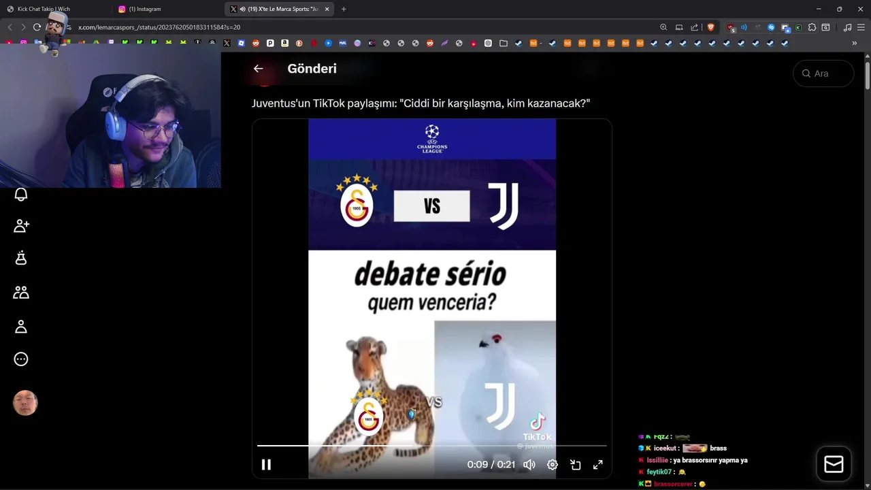Switch to the Instagram tab
Screen dimensions: 871x490
pos(168,9)
